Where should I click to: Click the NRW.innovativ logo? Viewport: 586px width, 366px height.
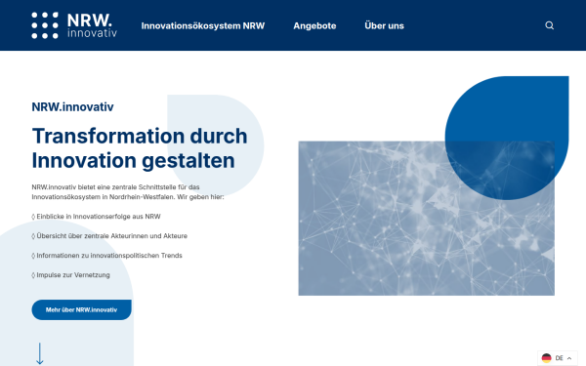74,25
